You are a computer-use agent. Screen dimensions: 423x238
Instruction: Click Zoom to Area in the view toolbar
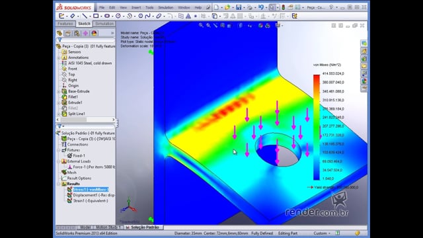click(208, 25)
